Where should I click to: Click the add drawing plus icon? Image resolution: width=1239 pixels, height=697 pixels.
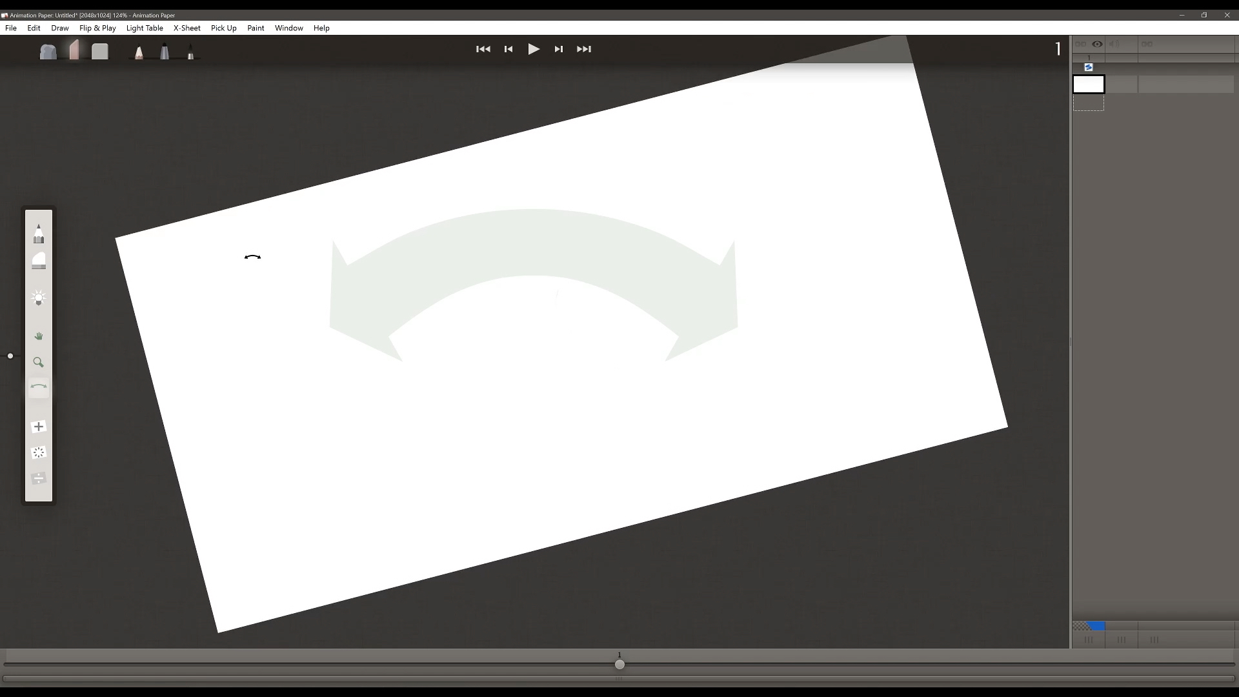point(39,427)
